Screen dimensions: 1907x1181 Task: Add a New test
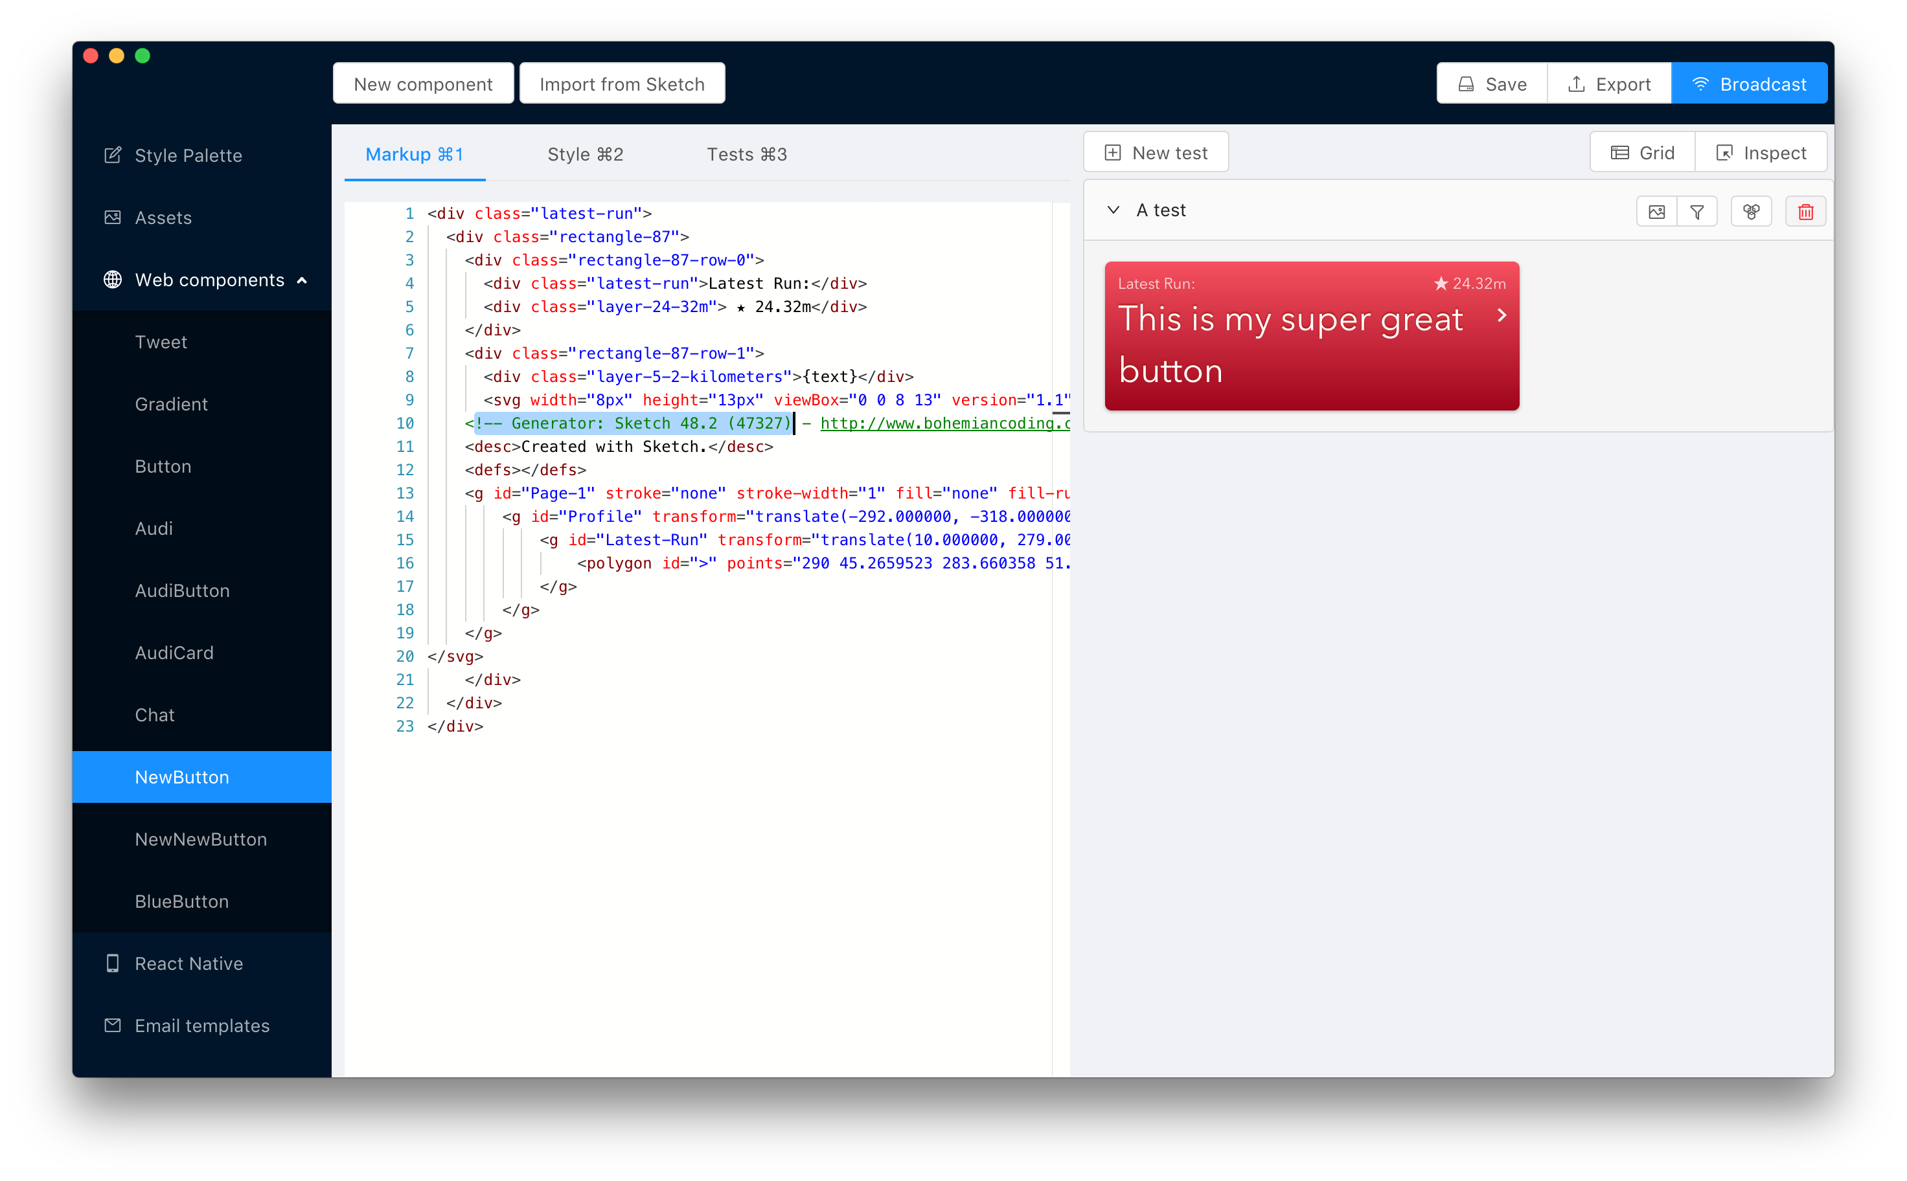click(1156, 152)
